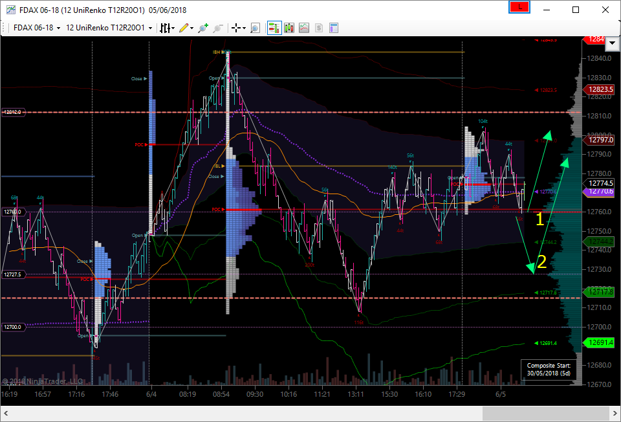
Task: Open the Data Series candlestick icon
Action: 289,28
